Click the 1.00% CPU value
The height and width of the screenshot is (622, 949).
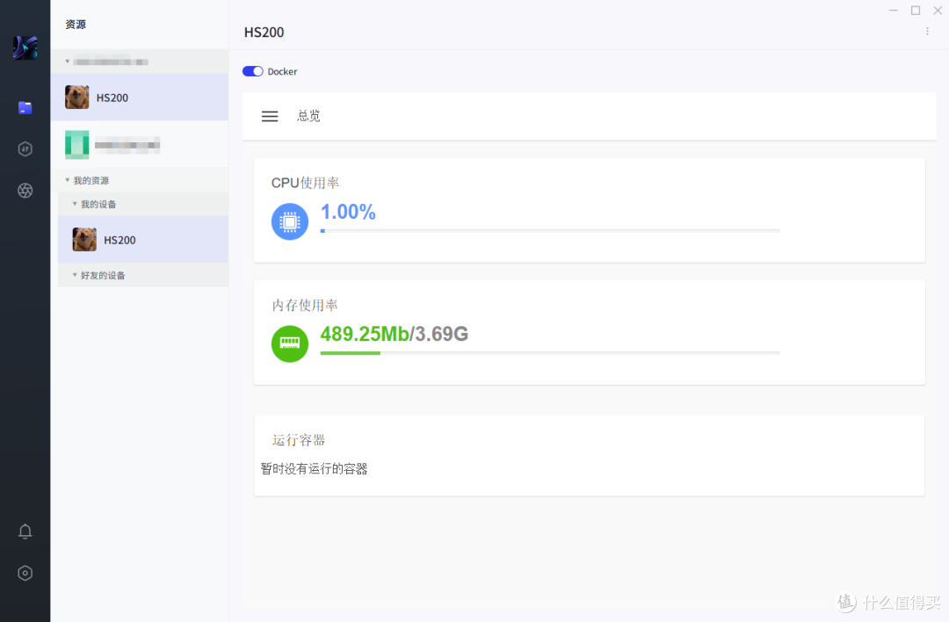[x=348, y=212]
